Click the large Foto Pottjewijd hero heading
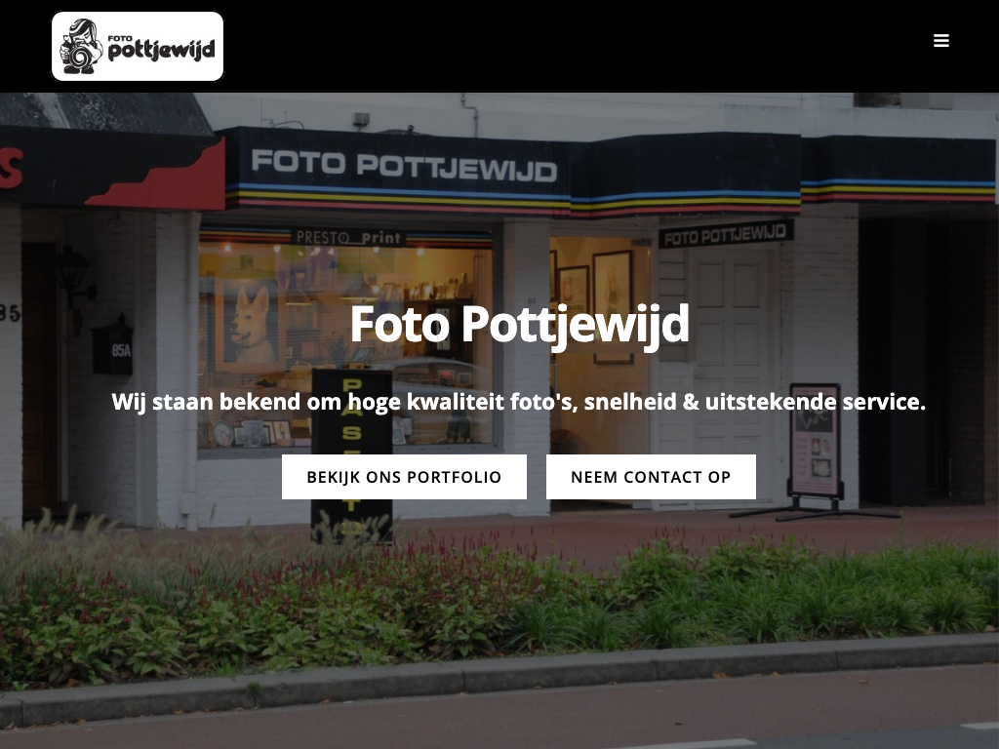 pyautogui.click(x=519, y=325)
